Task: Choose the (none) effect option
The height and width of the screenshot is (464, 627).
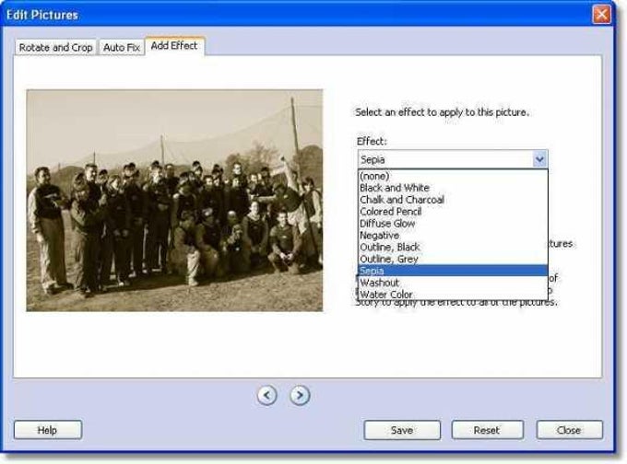Action: pos(453,176)
